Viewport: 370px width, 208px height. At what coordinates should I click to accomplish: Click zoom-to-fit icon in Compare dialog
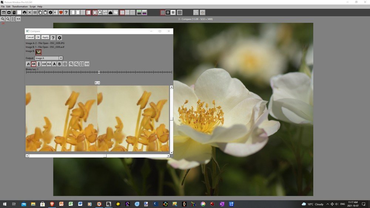point(82,64)
